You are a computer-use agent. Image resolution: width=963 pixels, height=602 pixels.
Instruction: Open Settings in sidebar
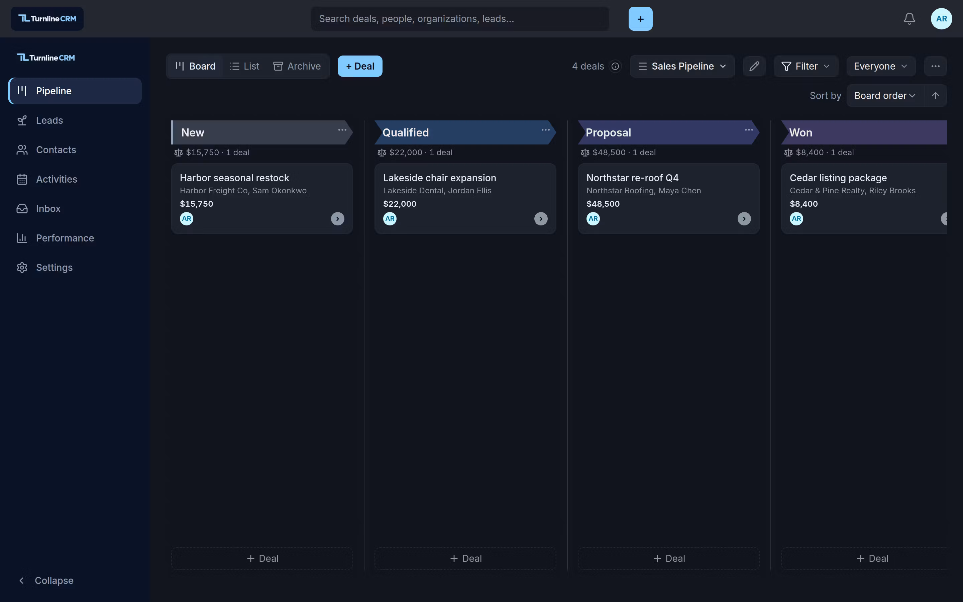pyautogui.click(x=75, y=268)
